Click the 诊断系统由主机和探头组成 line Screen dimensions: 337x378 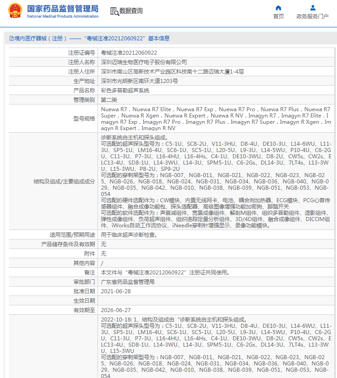[x=134, y=138]
